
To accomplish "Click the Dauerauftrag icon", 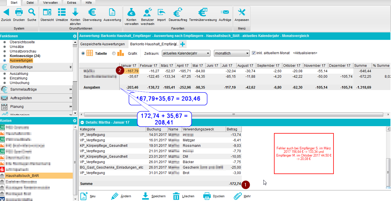I will pyautogui.click(x=178, y=12).
